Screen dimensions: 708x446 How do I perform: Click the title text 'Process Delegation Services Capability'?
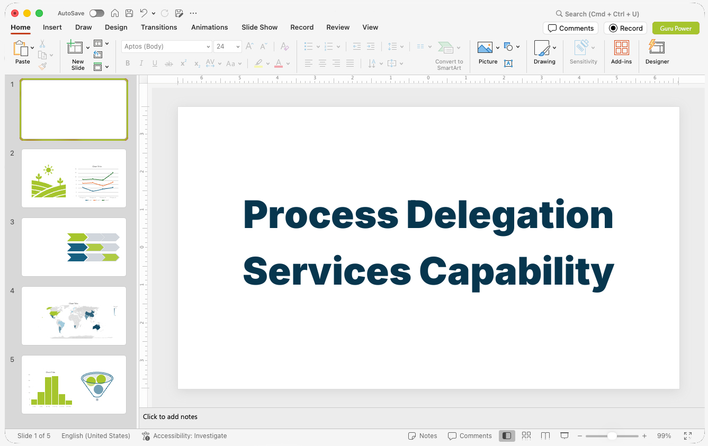pyautogui.click(x=428, y=243)
